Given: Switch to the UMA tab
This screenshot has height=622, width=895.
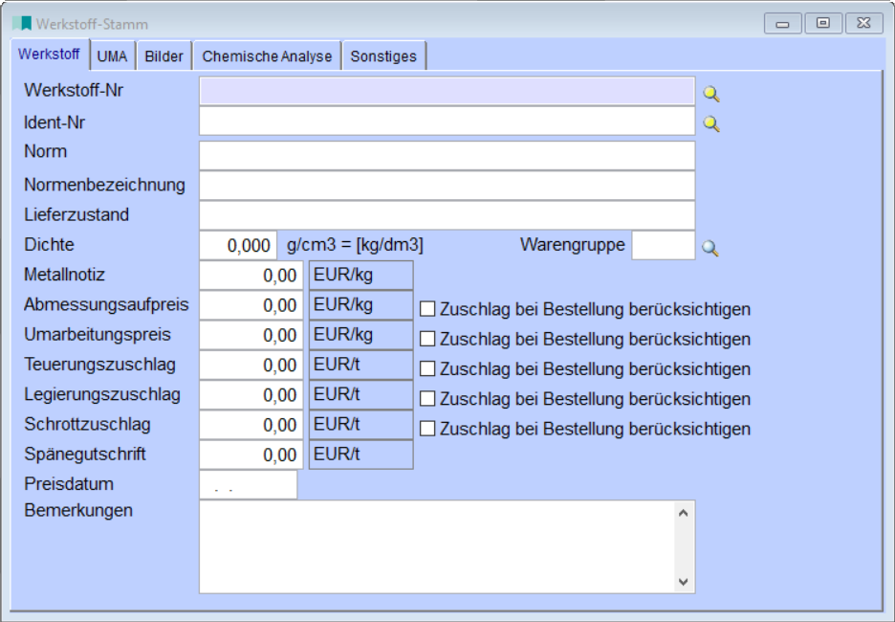Looking at the screenshot, I should (112, 56).
